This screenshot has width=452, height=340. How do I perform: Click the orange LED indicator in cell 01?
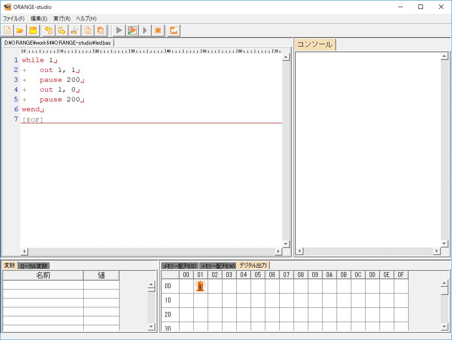[200, 286]
